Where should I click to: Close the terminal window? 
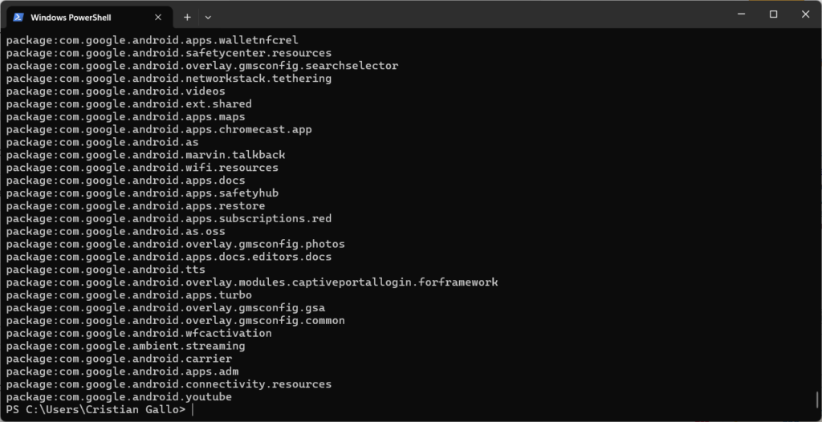(x=805, y=14)
